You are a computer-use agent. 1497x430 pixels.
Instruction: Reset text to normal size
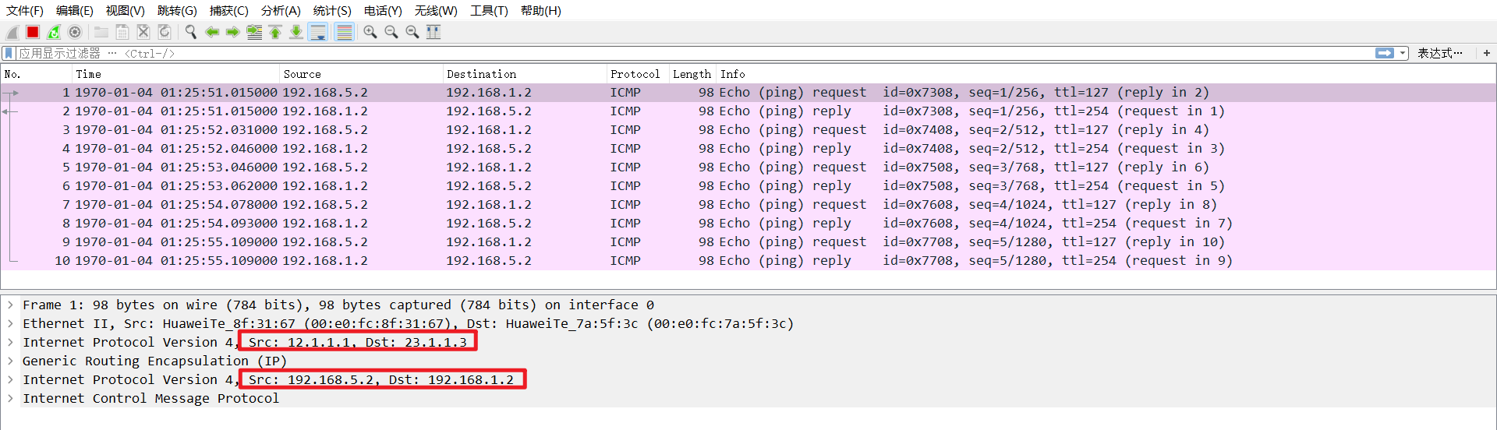click(x=412, y=32)
